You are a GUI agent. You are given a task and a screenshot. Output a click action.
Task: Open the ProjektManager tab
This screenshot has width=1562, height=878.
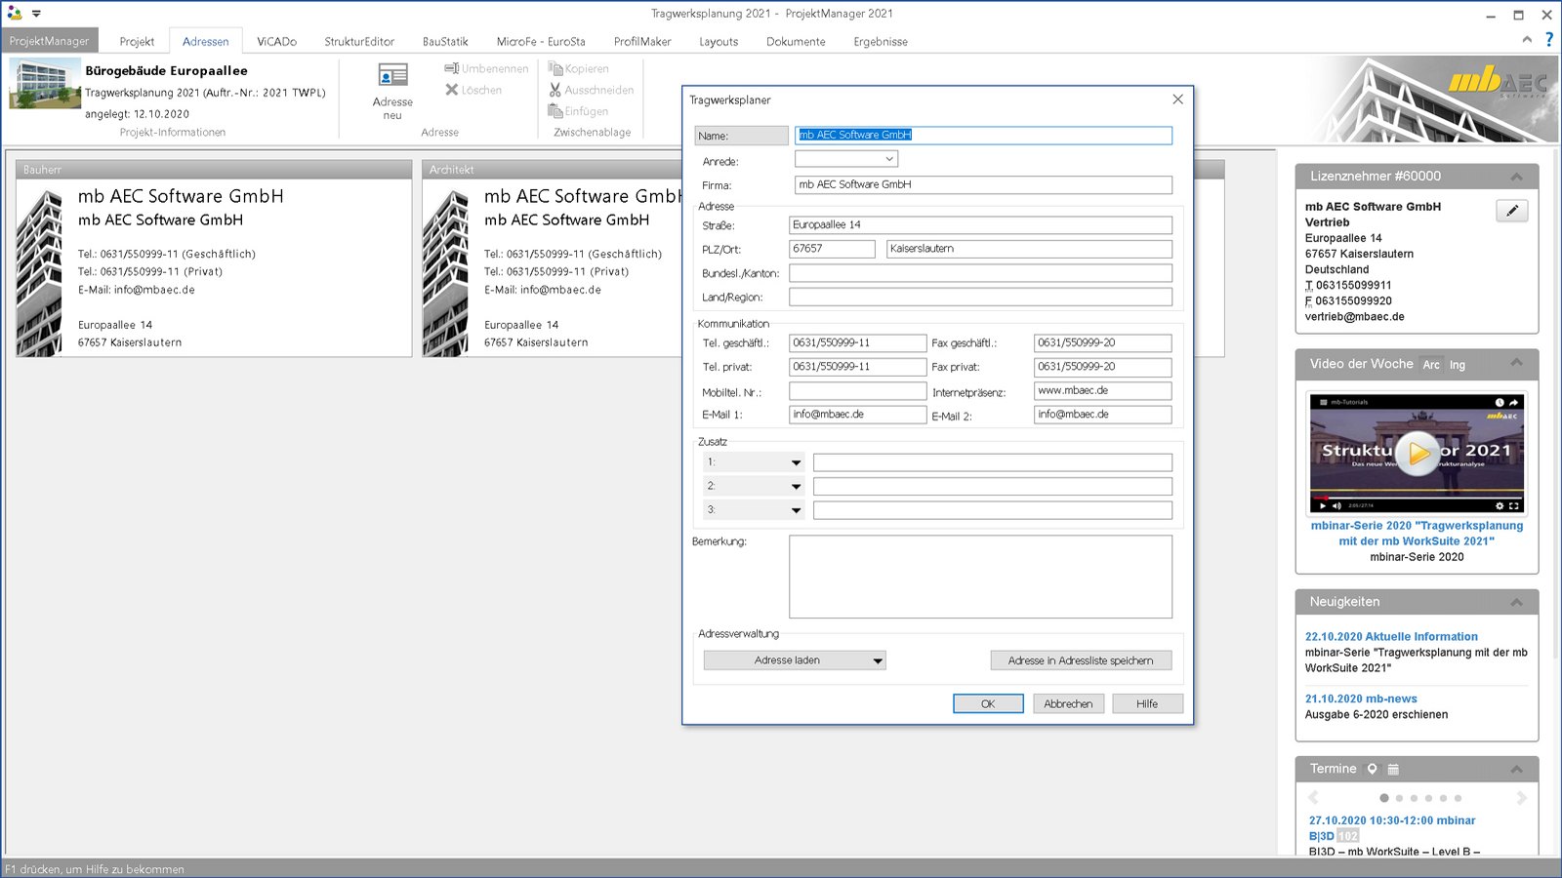point(49,41)
